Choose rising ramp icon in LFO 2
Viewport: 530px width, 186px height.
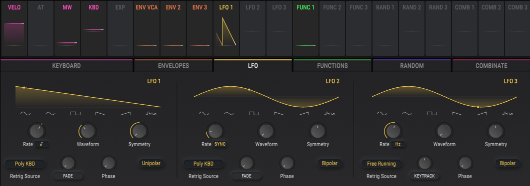coord(304,114)
